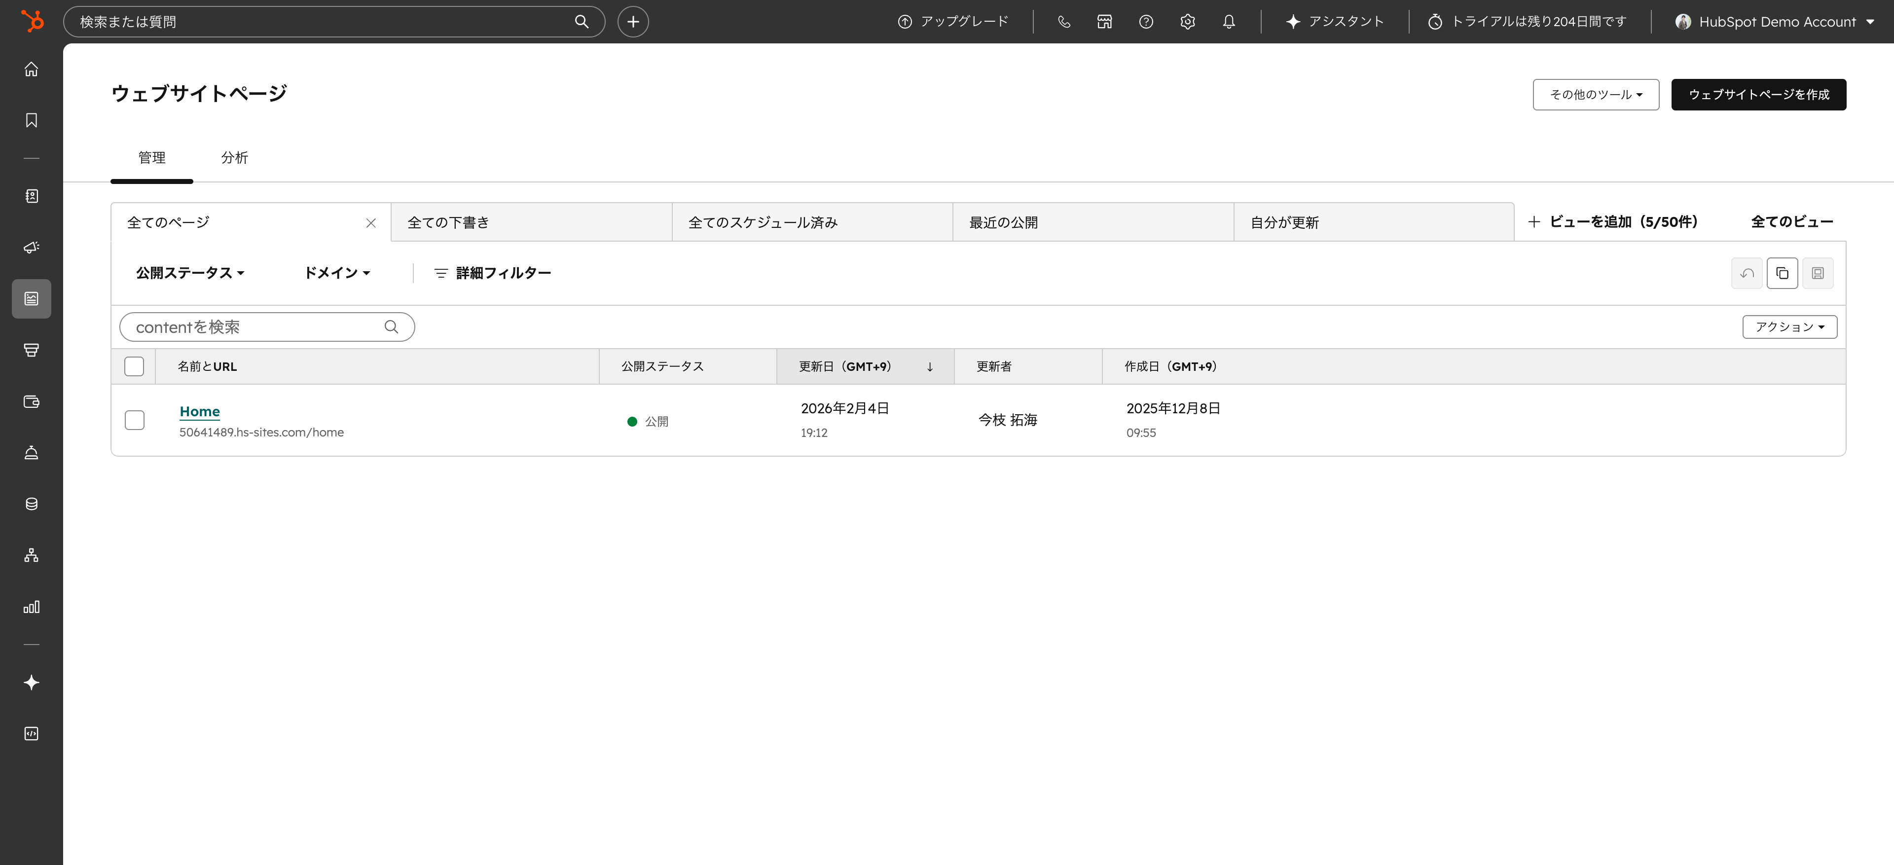Screen dimensions: 1894x865
Task: Open the アクション dropdown above the table
Action: [1789, 326]
